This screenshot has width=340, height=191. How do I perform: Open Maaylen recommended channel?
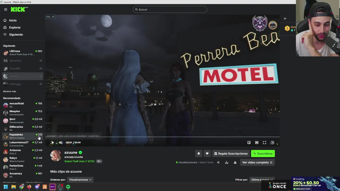tap(23, 113)
